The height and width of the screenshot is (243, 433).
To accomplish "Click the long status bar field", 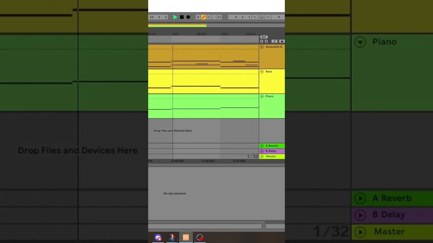I will 205,226.
